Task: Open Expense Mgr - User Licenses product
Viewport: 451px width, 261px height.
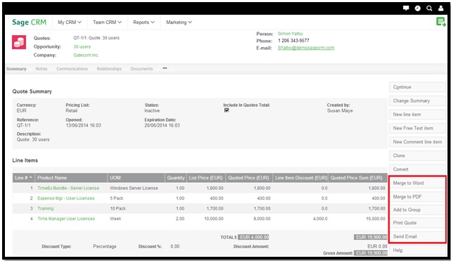Action: click(66, 198)
